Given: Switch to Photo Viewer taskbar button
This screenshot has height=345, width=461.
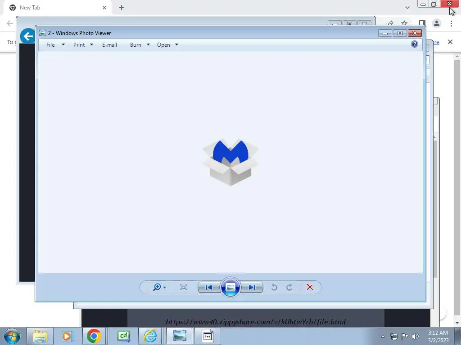Looking at the screenshot, I should 179,336.
